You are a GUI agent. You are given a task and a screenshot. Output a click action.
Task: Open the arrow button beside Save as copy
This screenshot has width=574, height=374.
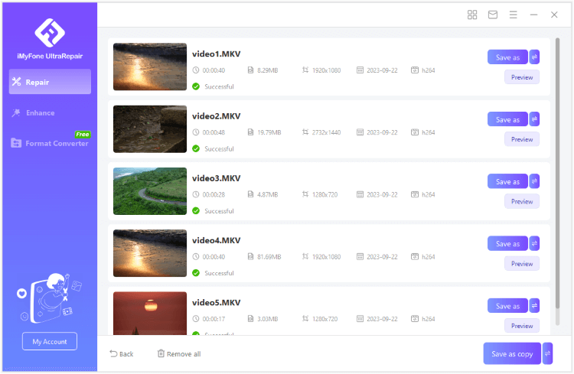click(x=548, y=353)
